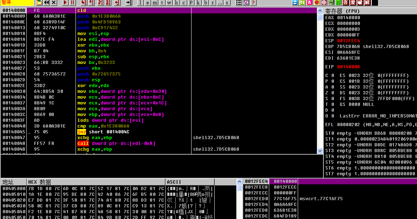The image size is (417, 219).
Task: Click Execute Till Return icon
Action: [x=116, y=3]
